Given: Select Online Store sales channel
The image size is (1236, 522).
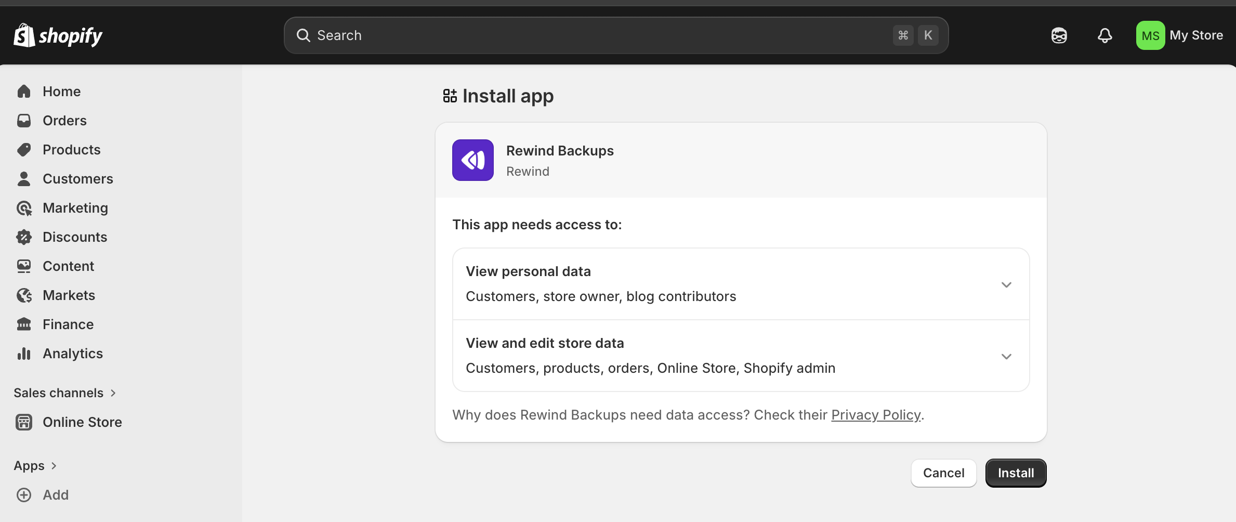Looking at the screenshot, I should (82, 422).
